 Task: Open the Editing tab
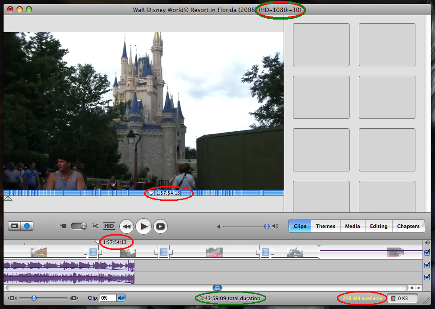379,226
